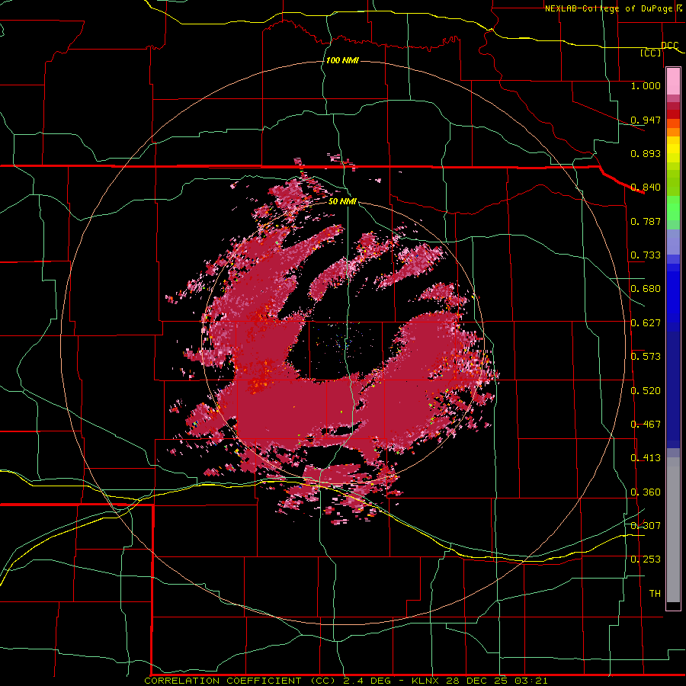Select the 0.680 scale value
This screenshot has width=686, height=686.
[646, 289]
